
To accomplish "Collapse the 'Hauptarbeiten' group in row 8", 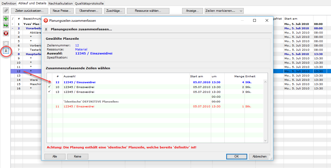I will [12, 54].
